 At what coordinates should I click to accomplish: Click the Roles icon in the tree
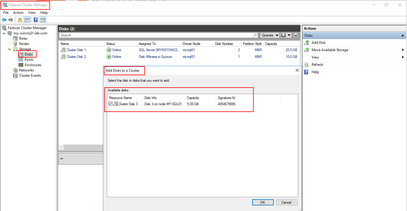(x=15, y=38)
